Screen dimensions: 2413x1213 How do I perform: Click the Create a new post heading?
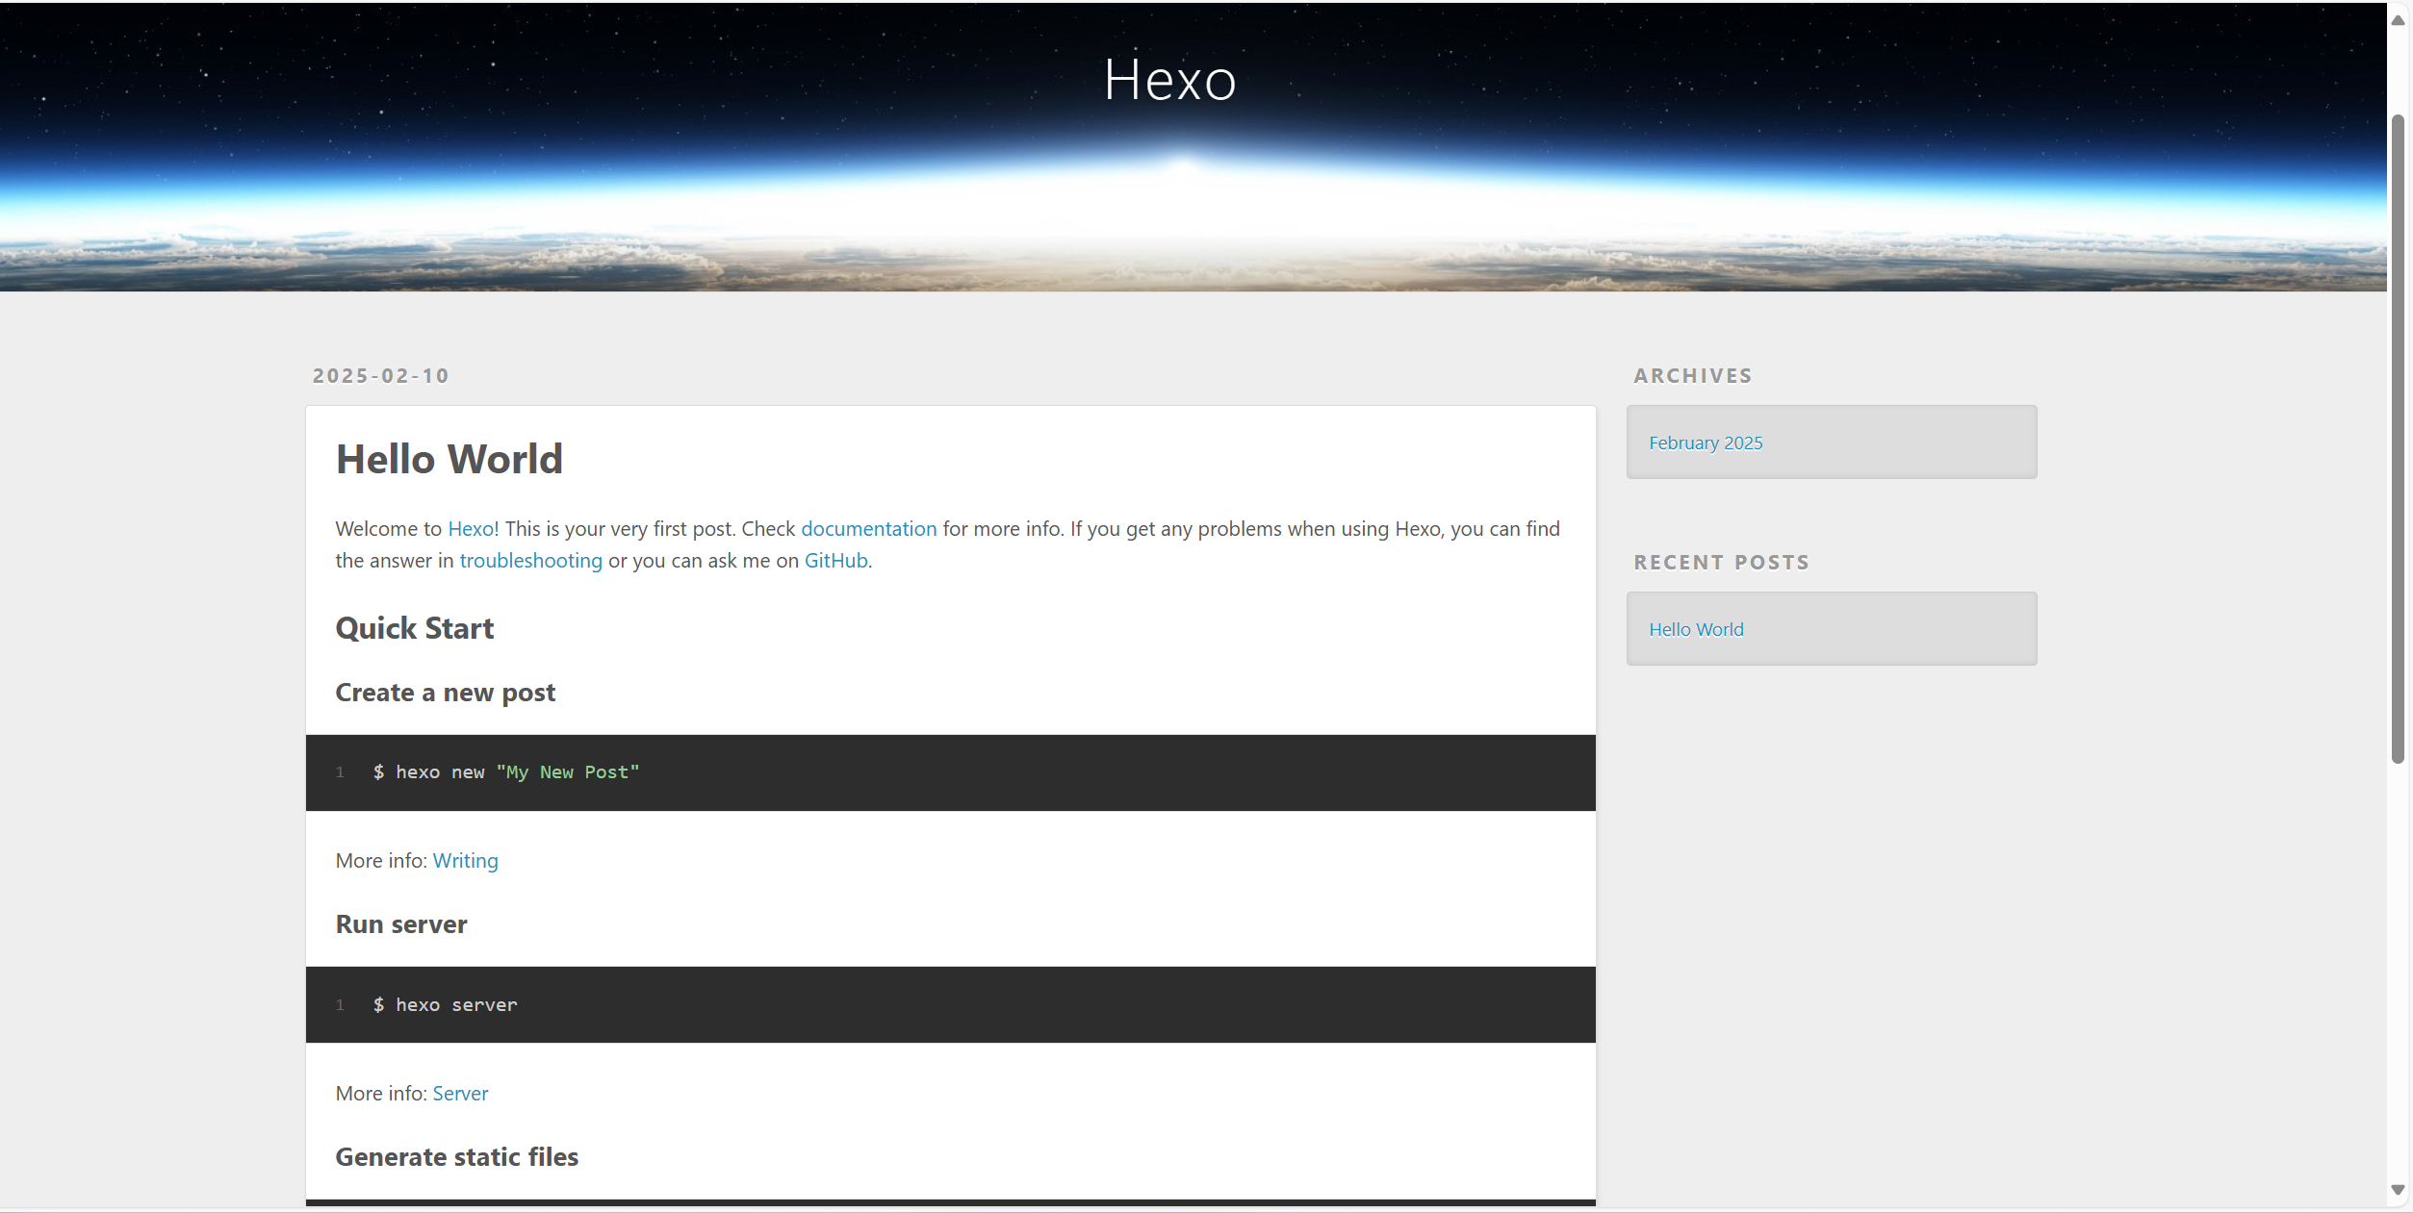(445, 693)
